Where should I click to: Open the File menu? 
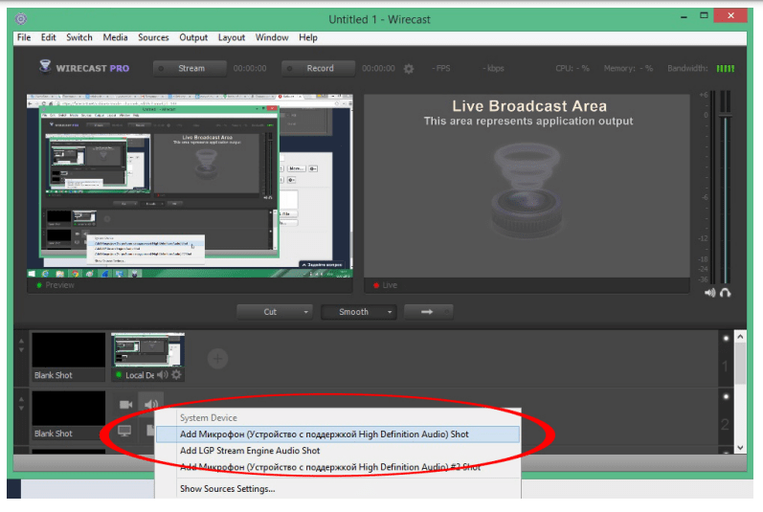[23, 37]
